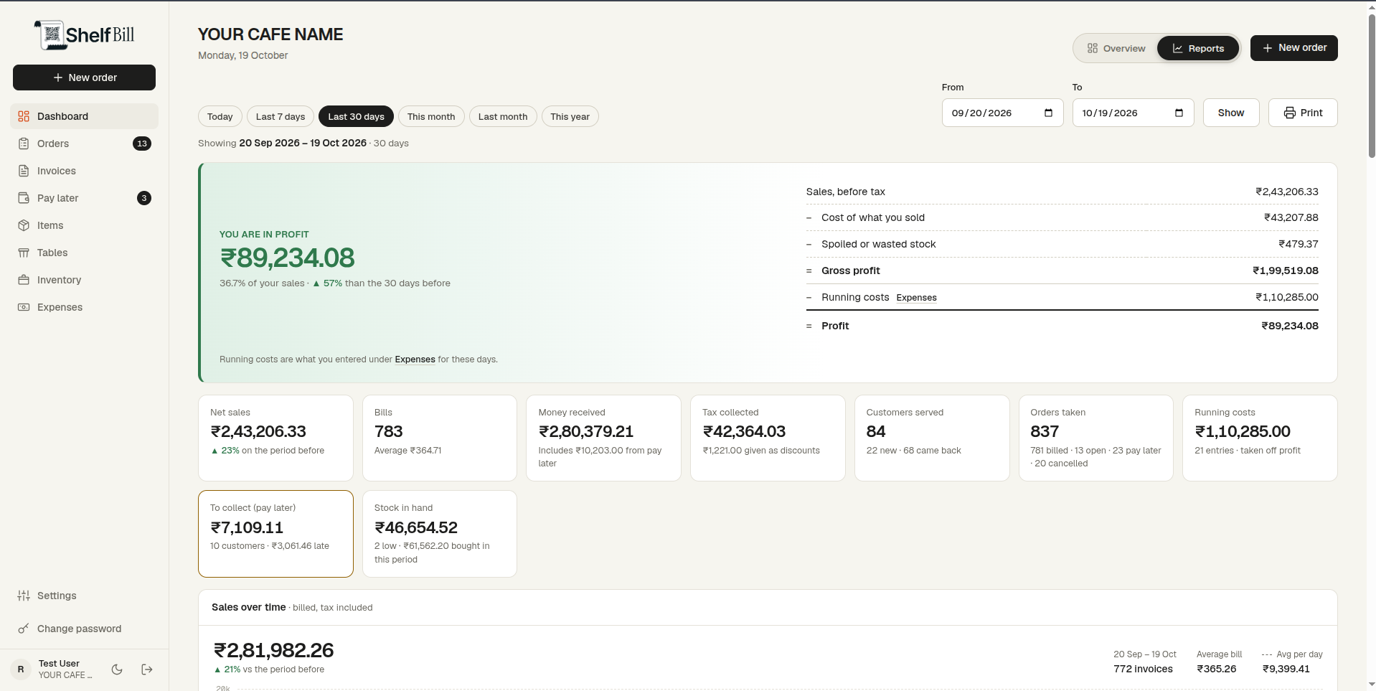Open the Invoices document icon
Image resolution: width=1376 pixels, height=691 pixels.
[x=24, y=171]
